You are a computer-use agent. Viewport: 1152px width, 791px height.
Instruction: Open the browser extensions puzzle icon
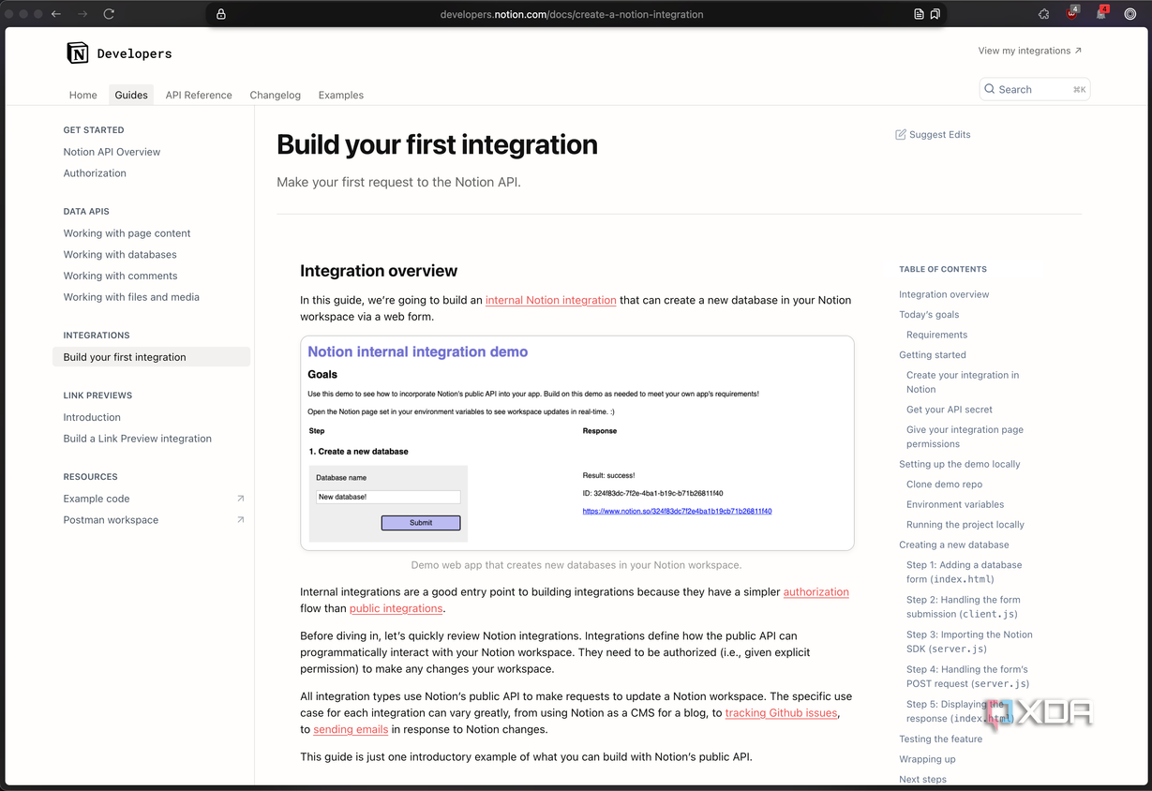(1044, 14)
